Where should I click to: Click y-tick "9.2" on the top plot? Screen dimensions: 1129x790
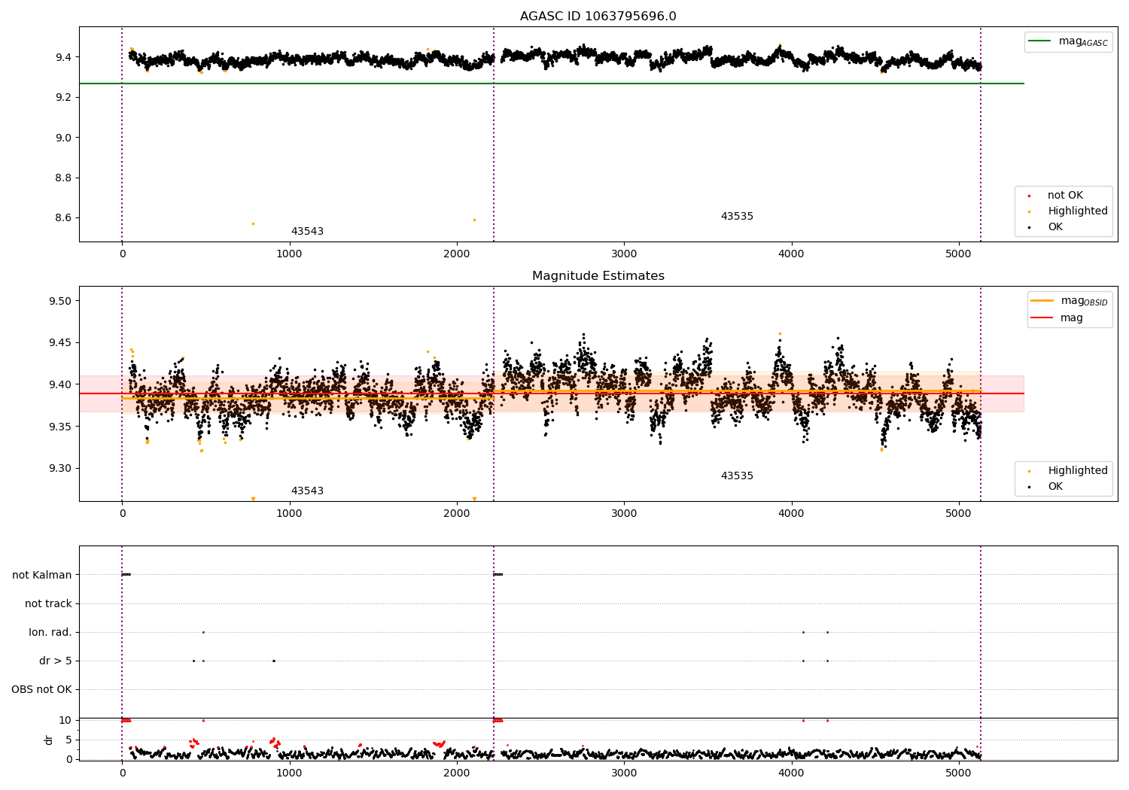point(62,98)
